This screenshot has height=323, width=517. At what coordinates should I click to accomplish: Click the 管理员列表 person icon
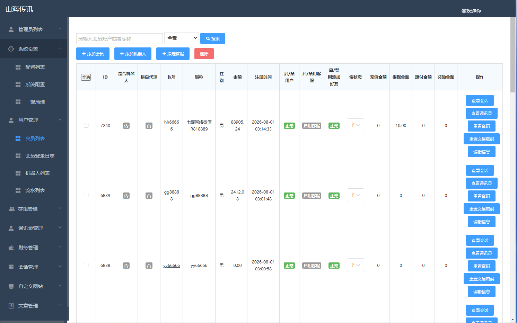coord(11,29)
